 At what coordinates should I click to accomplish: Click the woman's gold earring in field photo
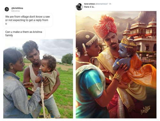tap(12, 68)
